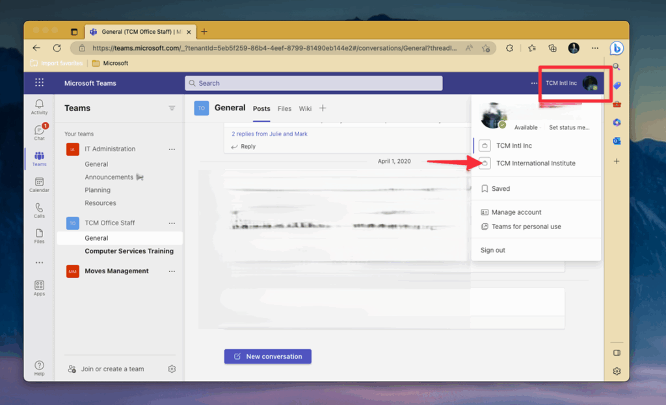This screenshot has height=405, width=666.
Task: Open Chat in the left rail
Action: tap(39, 132)
